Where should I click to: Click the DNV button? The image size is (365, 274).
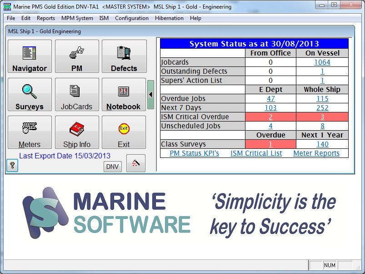click(112, 167)
